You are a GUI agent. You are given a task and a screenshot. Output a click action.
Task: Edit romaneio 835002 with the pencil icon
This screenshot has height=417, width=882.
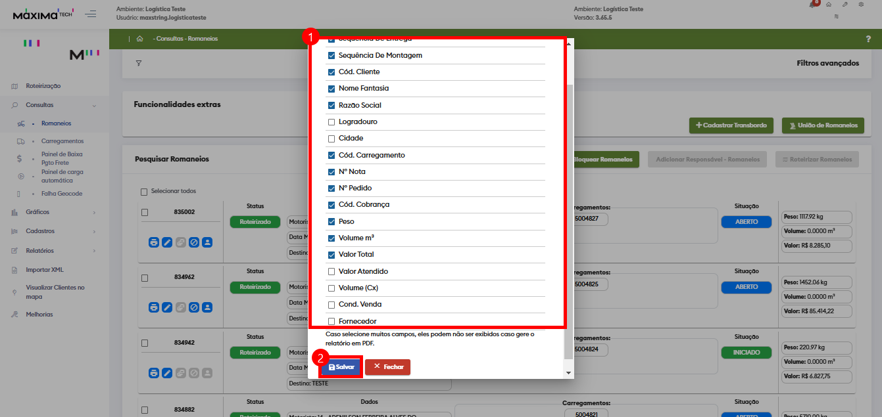pos(167,242)
